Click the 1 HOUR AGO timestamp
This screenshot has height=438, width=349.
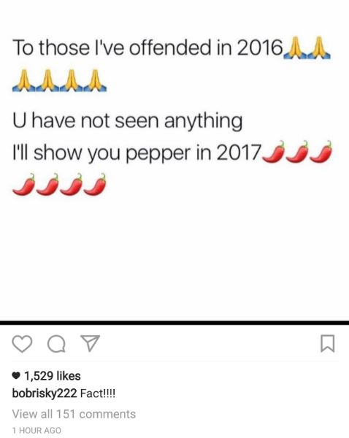coord(37,431)
